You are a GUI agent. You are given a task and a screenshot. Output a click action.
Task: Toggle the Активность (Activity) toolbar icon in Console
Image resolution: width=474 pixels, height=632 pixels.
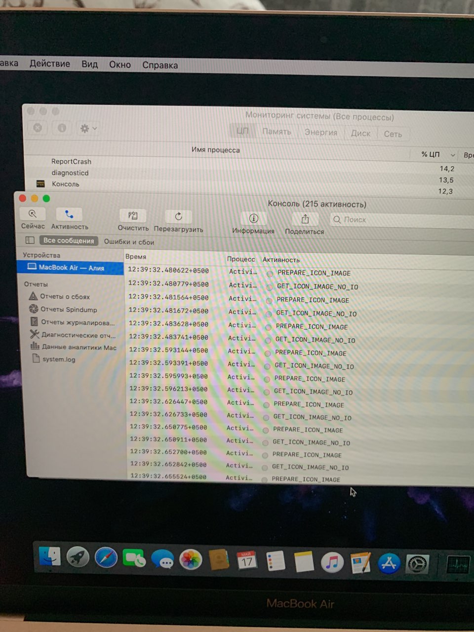point(70,215)
